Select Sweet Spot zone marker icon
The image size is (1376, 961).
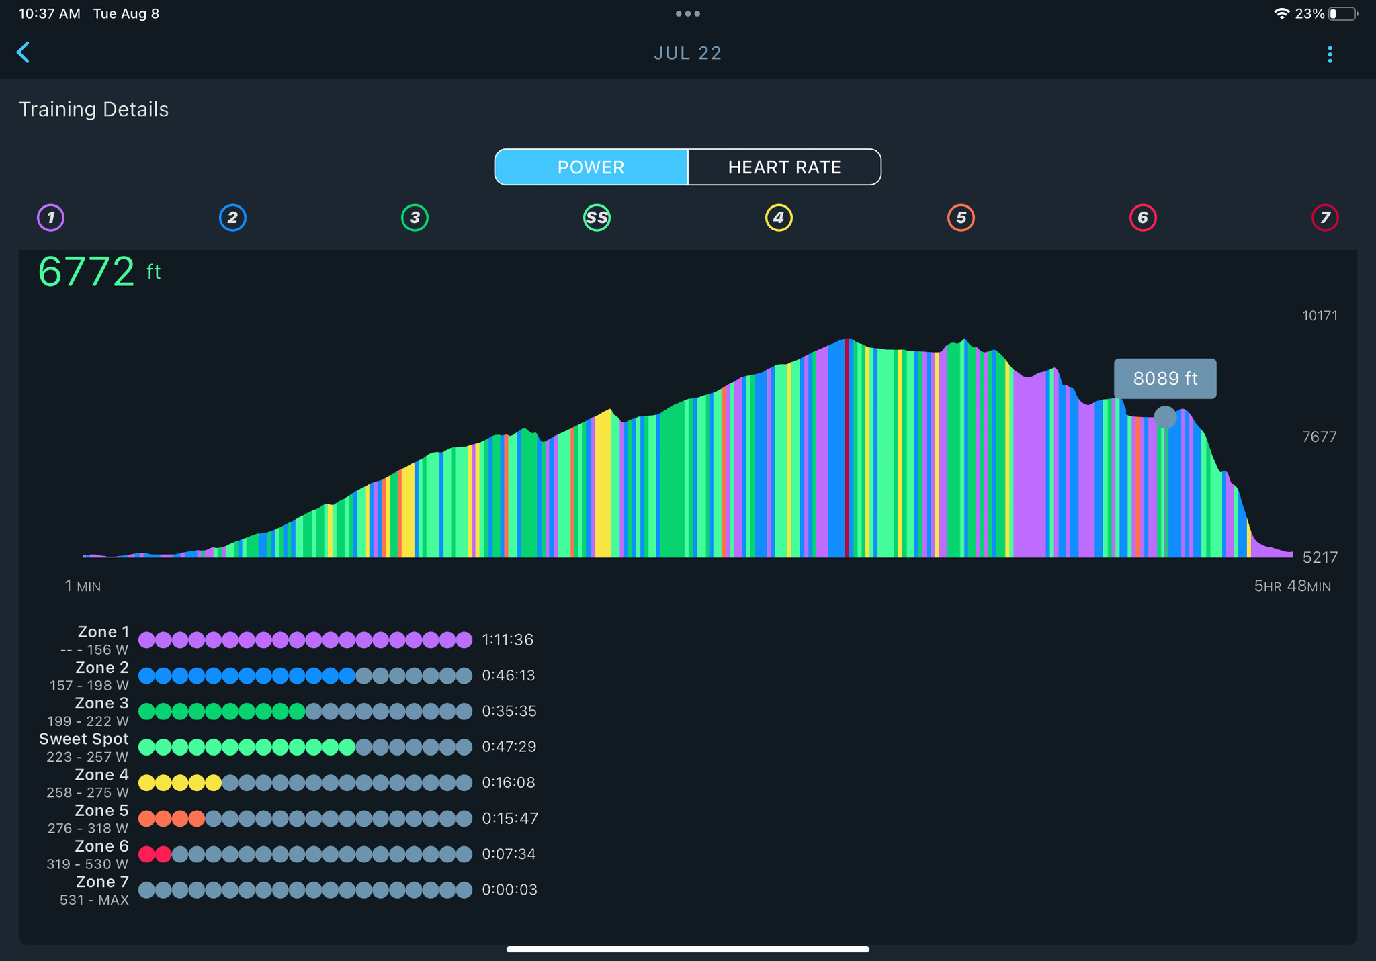[x=597, y=218]
